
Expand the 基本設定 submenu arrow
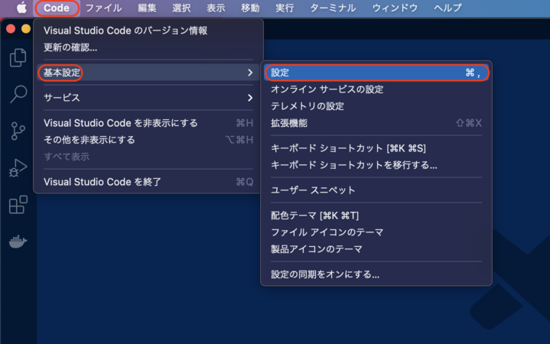tap(250, 73)
